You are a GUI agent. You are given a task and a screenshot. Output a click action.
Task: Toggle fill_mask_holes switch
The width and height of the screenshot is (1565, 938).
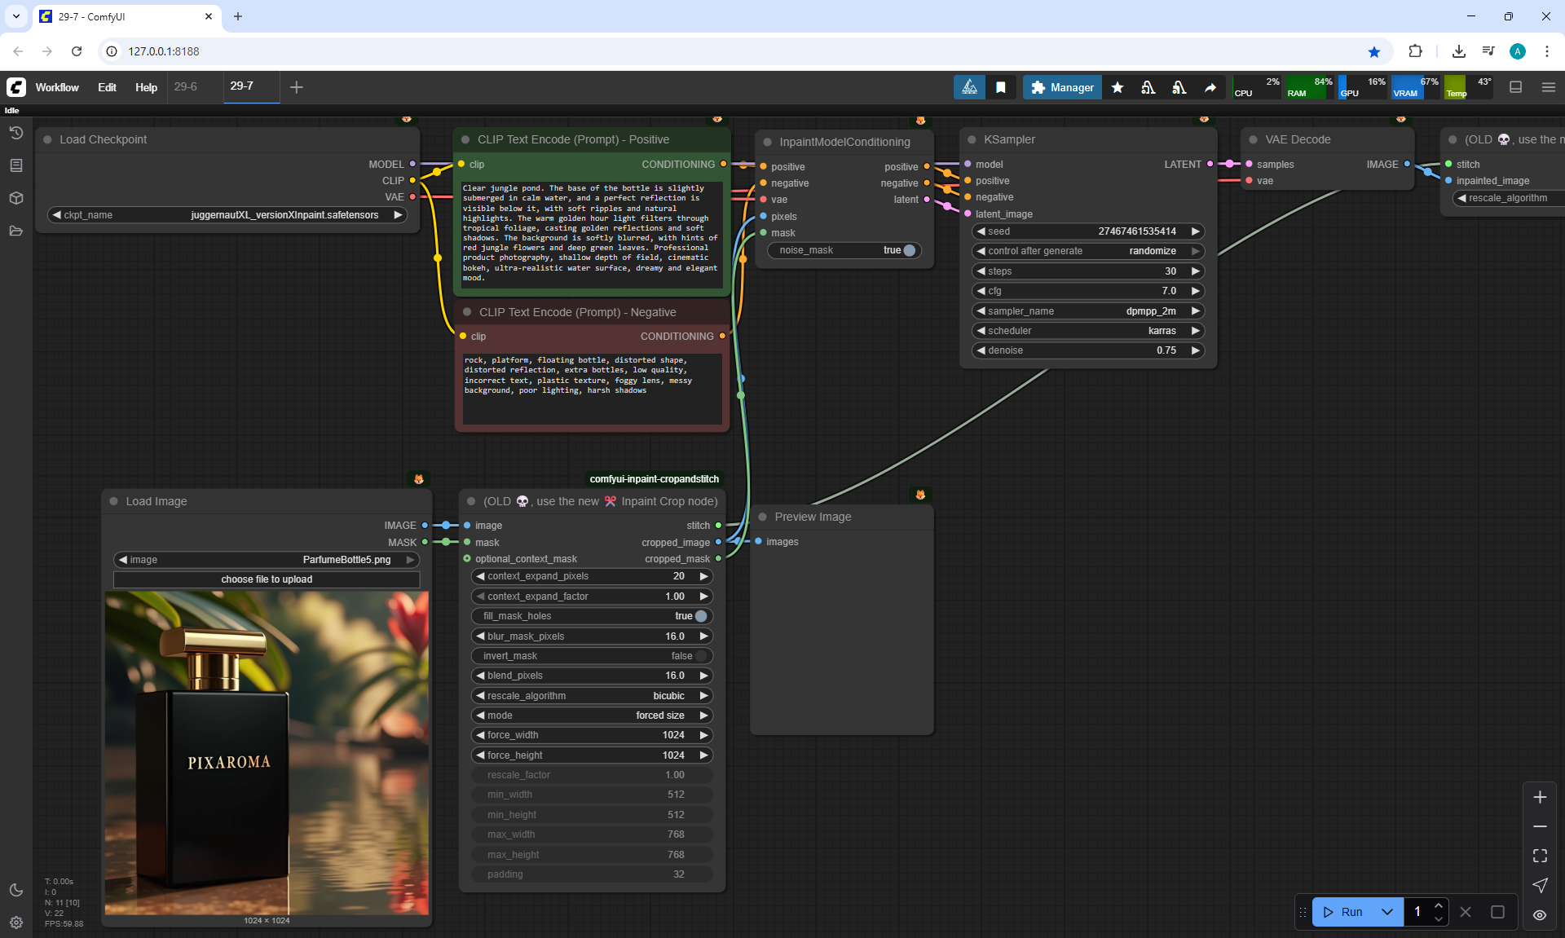(700, 616)
